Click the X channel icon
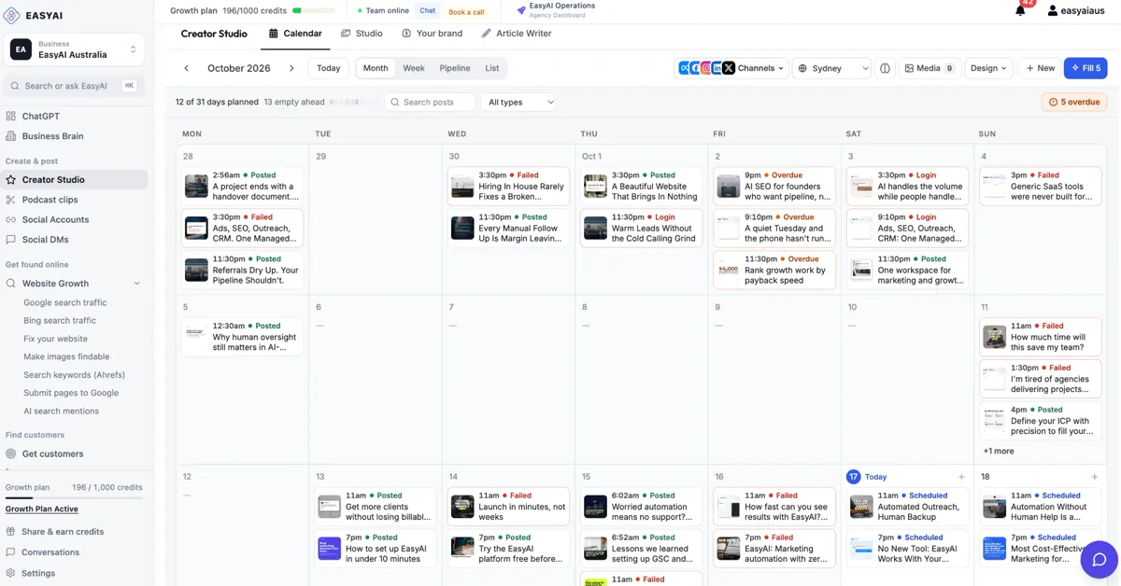This screenshot has width=1121, height=586. click(x=729, y=68)
